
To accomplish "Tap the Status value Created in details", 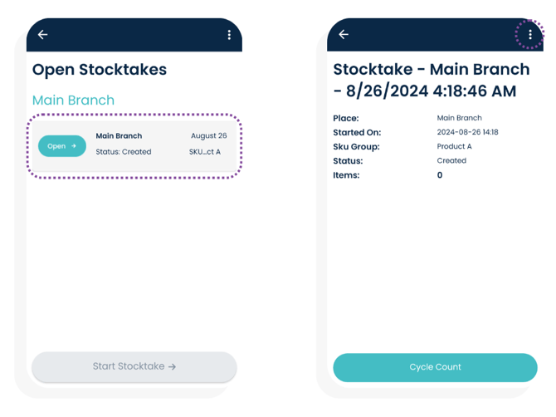I will point(451,160).
